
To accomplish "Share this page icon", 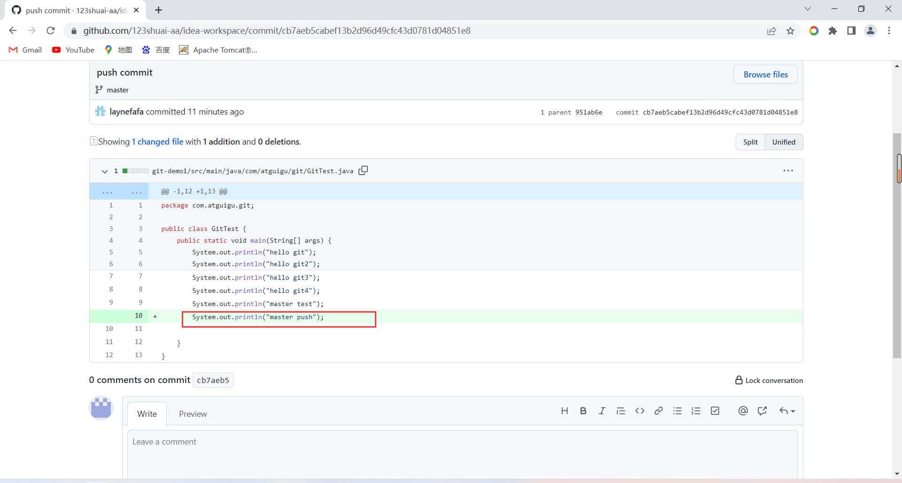I will [771, 31].
